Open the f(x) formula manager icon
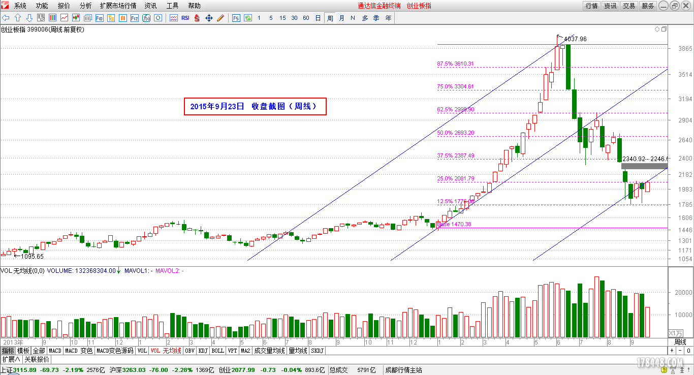The height and width of the screenshot is (375, 694). tap(146, 18)
